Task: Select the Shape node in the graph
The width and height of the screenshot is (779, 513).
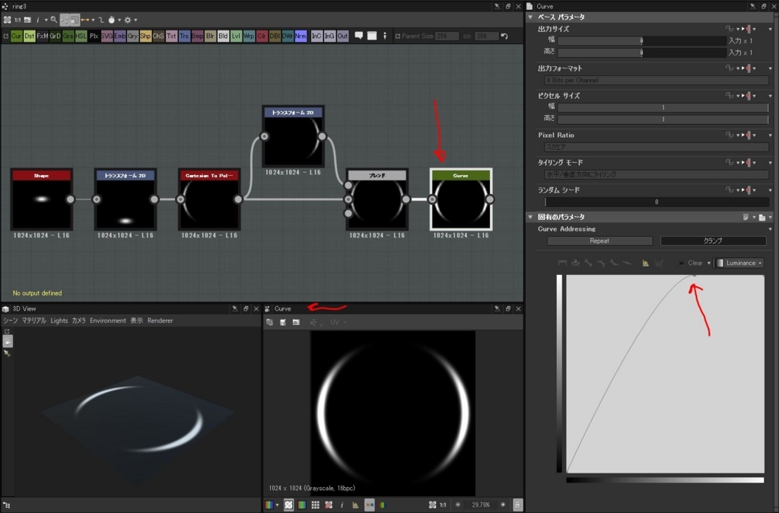Action: (42, 199)
